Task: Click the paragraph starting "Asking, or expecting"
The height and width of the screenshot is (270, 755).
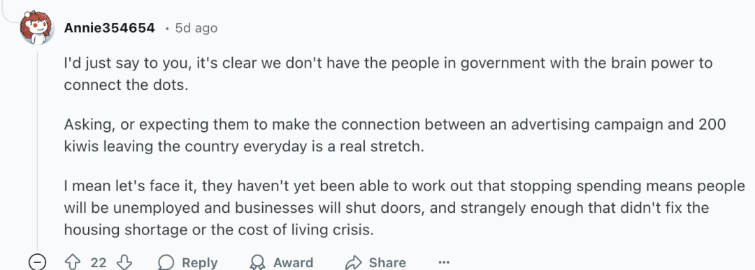Action: 395,135
